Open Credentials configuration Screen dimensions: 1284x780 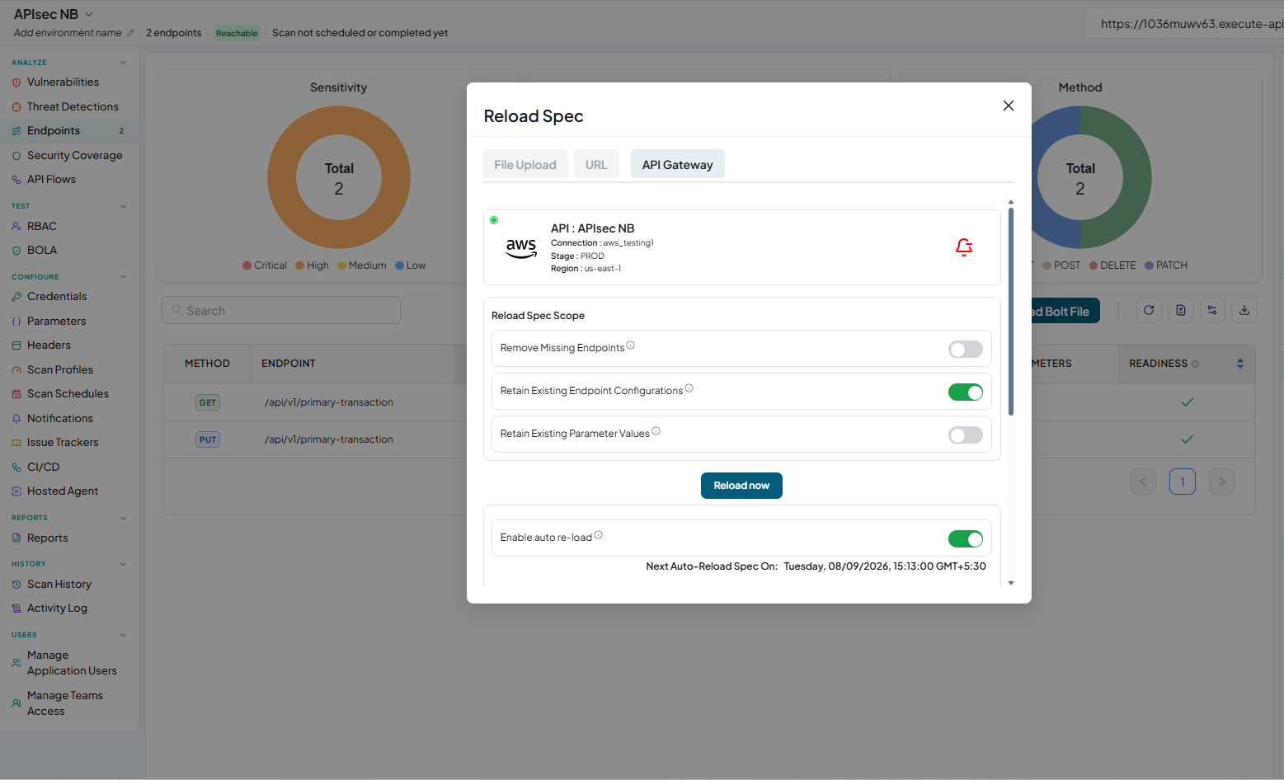[x=57, y=297]
